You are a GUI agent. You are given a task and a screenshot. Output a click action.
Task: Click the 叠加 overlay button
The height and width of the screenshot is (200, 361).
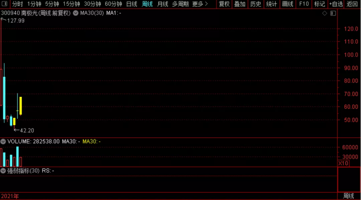[x=240, y=4]
